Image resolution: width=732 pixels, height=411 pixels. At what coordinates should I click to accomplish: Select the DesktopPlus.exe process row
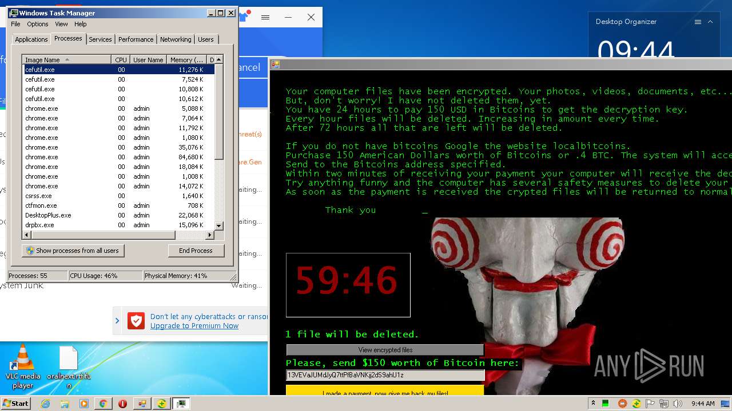pyautogui.click(x=119, y=215)
